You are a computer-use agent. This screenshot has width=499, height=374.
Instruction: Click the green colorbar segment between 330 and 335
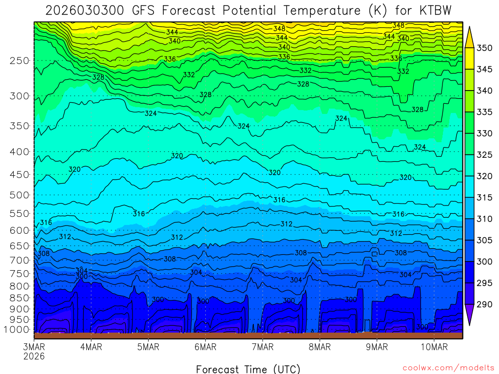tap(469, 122)
